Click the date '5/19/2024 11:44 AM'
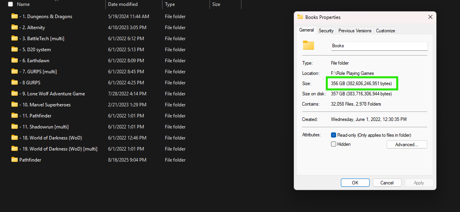 (x=129, y=17)
